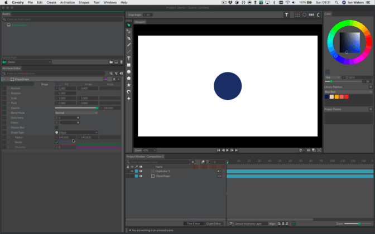This screenshot has width=375, height=234.
Task: Switch to the Stroke tab
Action: [88, 84]
